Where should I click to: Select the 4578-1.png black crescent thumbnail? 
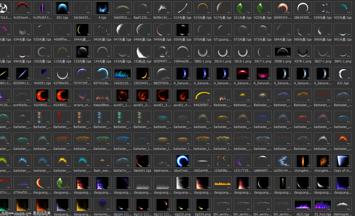coord(303,52)
